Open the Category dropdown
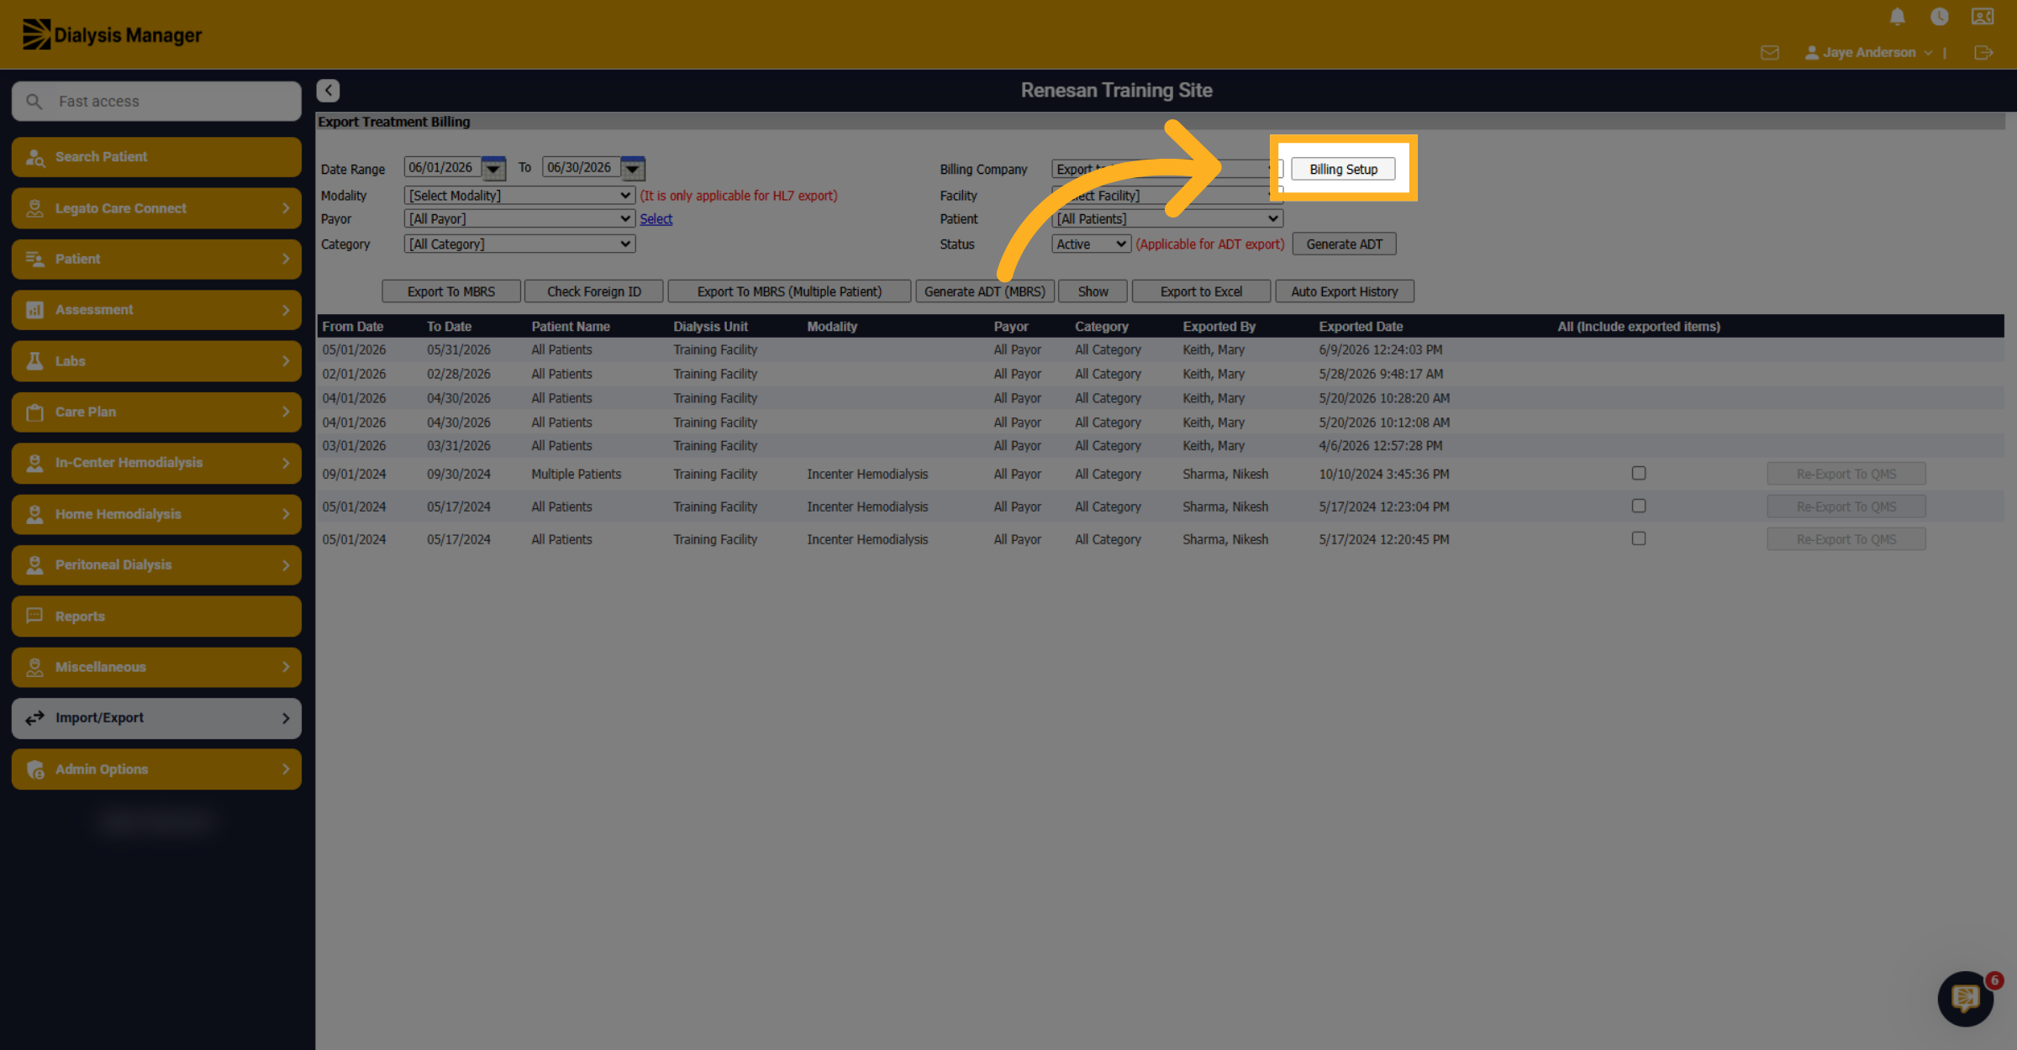The width and height of the screenshot is (2017, 1050). coord(519,244)
